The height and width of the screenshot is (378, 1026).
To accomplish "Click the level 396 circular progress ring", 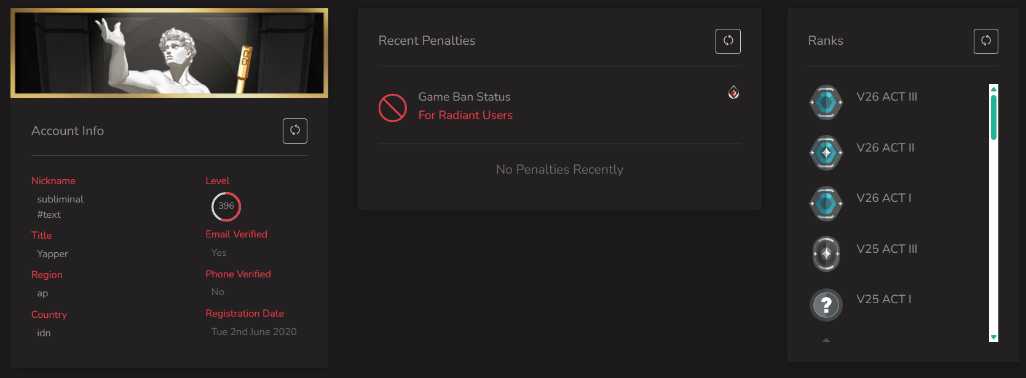I will pyautogui.click(x=226, y=206).
